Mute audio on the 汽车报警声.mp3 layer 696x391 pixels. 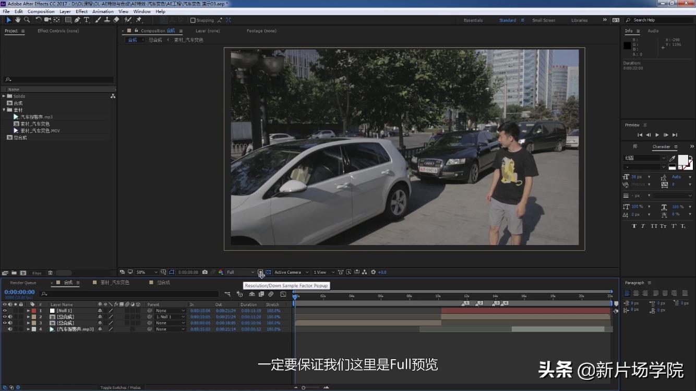pyautogui.click(x=10, y=329)
